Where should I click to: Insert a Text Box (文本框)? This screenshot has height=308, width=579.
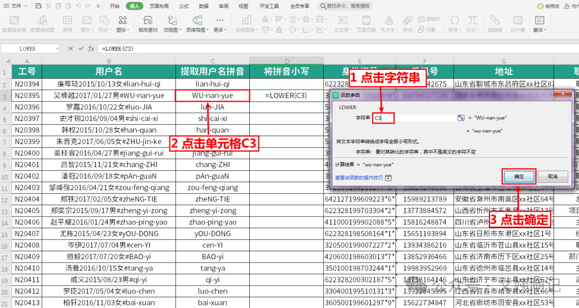344,24
